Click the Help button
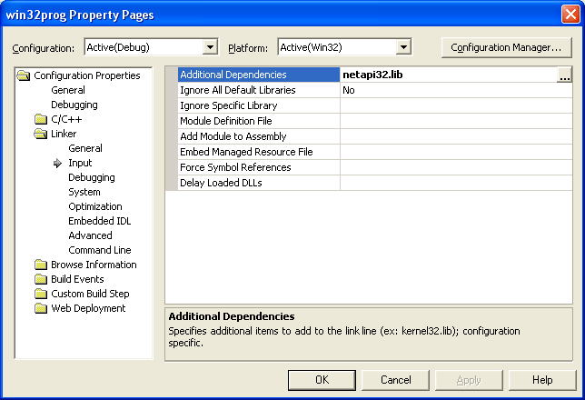The width and height of the screenshot is (585, 400). point(542,380)
